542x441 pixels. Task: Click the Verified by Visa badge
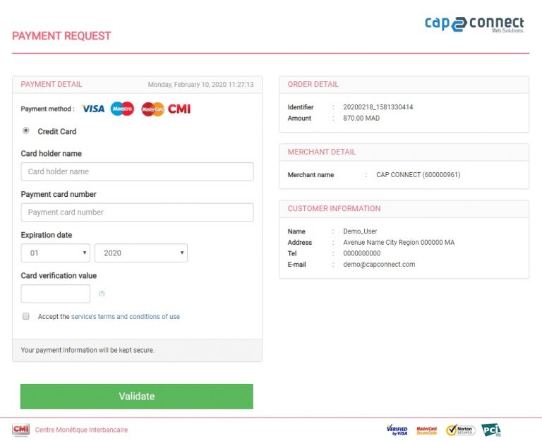coord(397,430)
